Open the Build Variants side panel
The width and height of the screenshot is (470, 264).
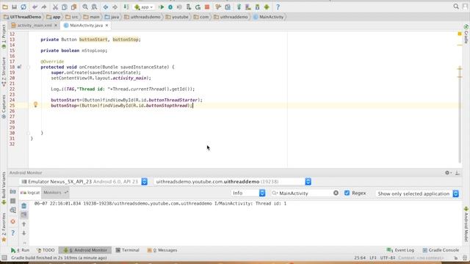click(4, 188)
